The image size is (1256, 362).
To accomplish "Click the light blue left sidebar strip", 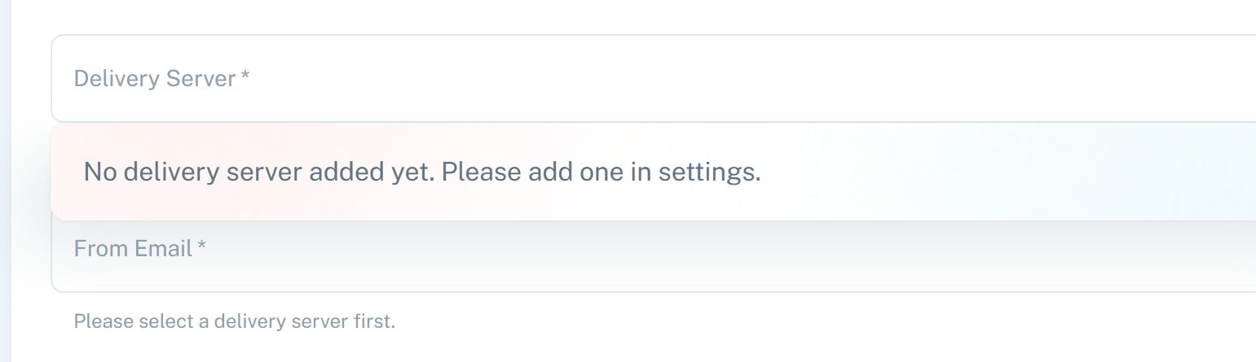I will pos(5,181).
